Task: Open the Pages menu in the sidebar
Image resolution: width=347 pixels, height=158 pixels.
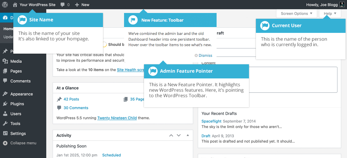Action: coord(16,71)
